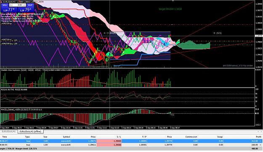Image resolution: width=263 pixels, height=152 pixels.
Task: Toggle one-click trading panel triangle by chart title
Action: pyautogui.click(x=1, y=2)
